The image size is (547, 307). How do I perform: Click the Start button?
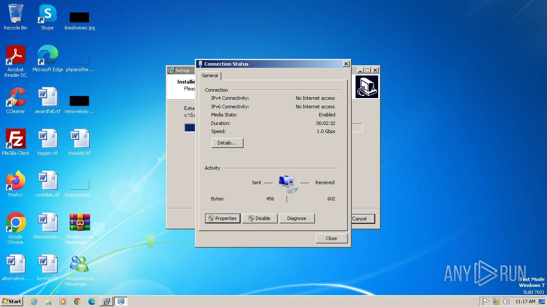tap(12, 301)
